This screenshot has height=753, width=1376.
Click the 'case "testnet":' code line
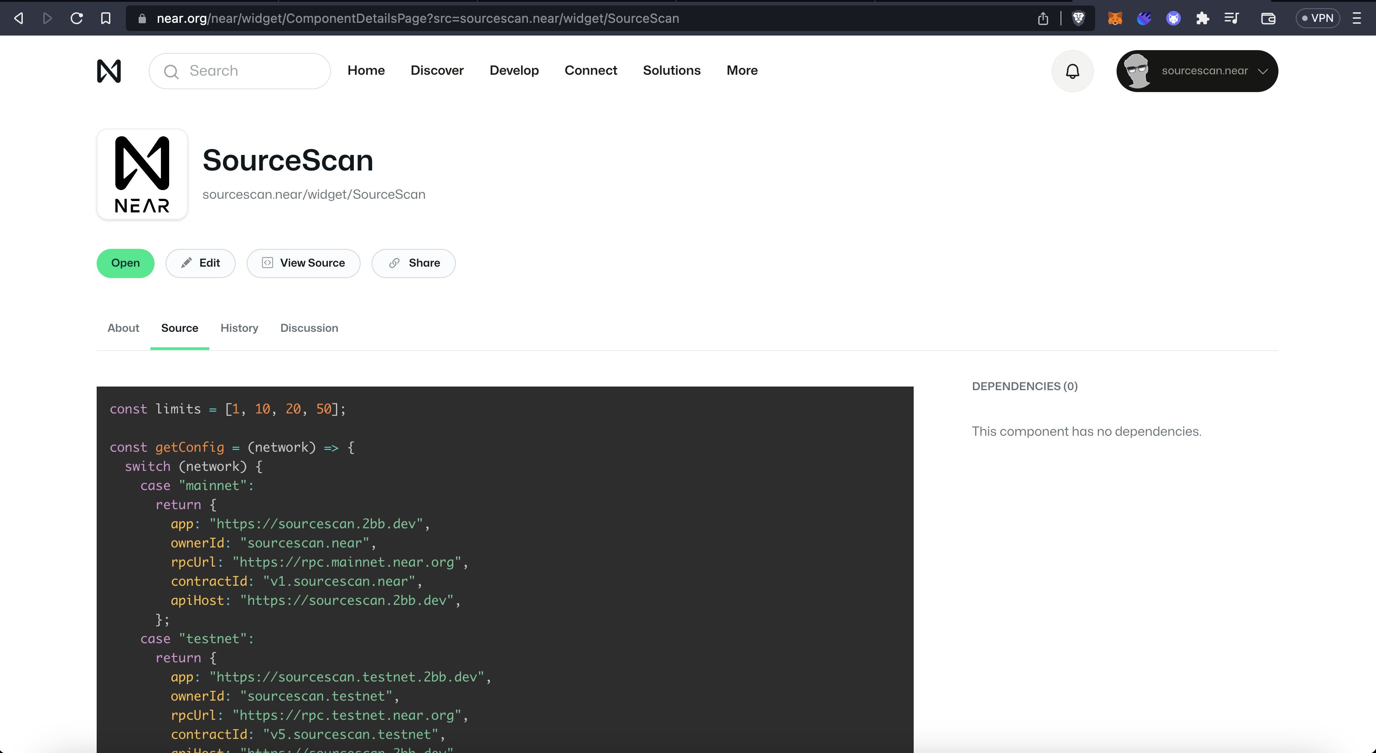coord(197,639)
